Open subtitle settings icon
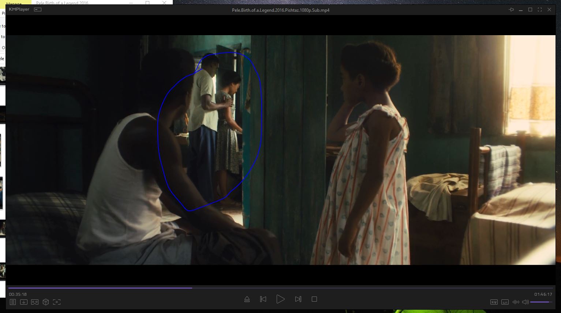561x313 pixels. (x=505, y=302)
